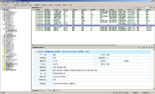Click the pencil edit icon above the tree
This screenshot has height=94, width=155.
(x=13, y=8)
